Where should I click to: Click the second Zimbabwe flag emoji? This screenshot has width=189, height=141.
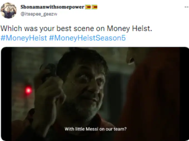[94, 7]
